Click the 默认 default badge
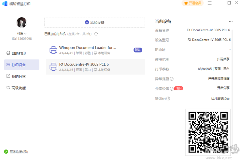 coord(138,50)
